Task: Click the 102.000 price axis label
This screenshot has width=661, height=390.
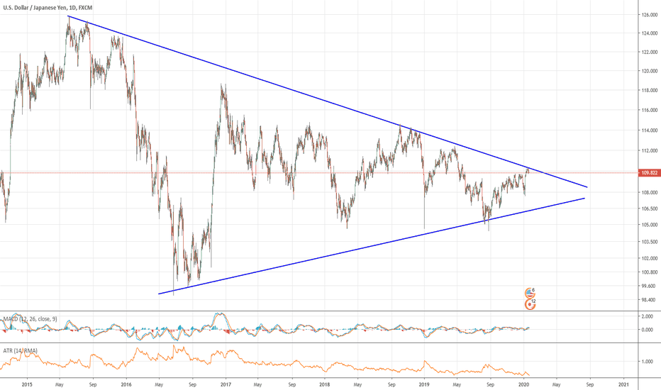Action: coord(650,259)
